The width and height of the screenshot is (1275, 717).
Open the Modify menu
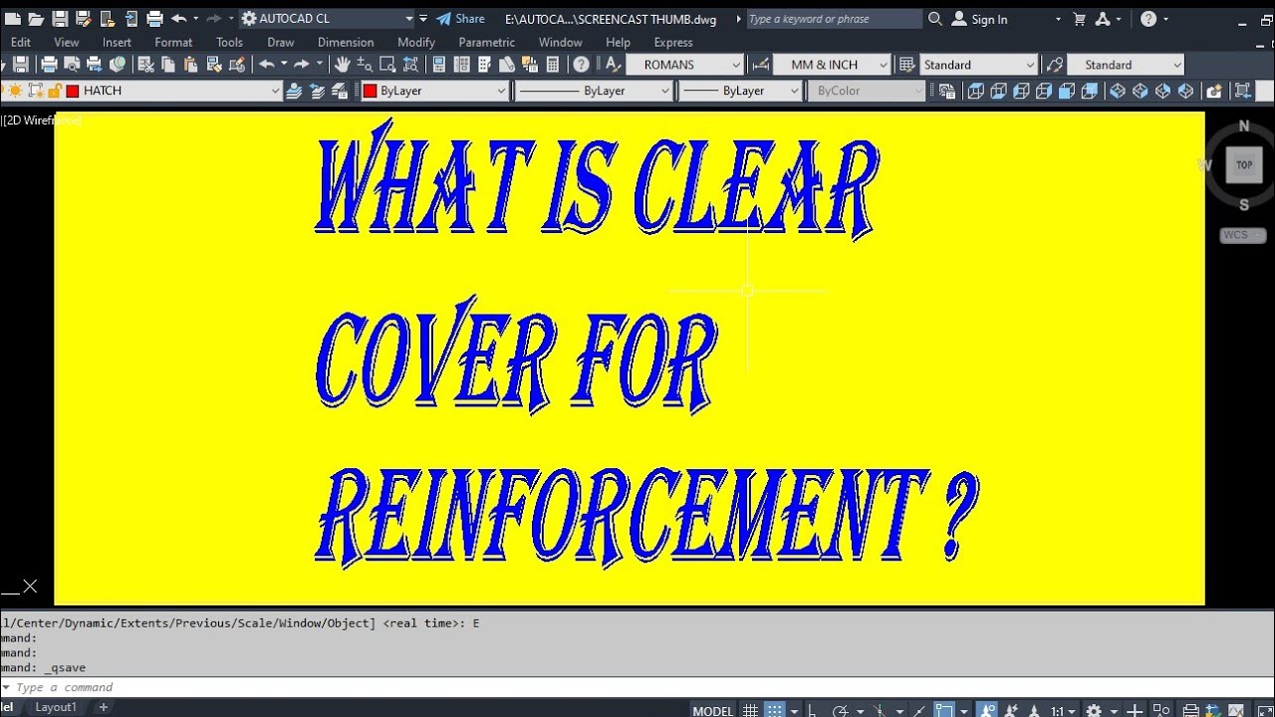415,42
